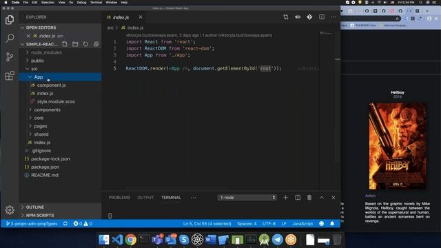Open the Debug menu in the menu bar
This screenshot has width=441, height=248.
coord(81,2)
